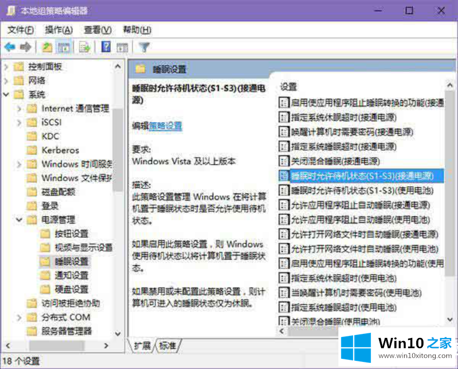
Task: Click settings list scrollbar down arrow
Action: (x=450, y=320)
